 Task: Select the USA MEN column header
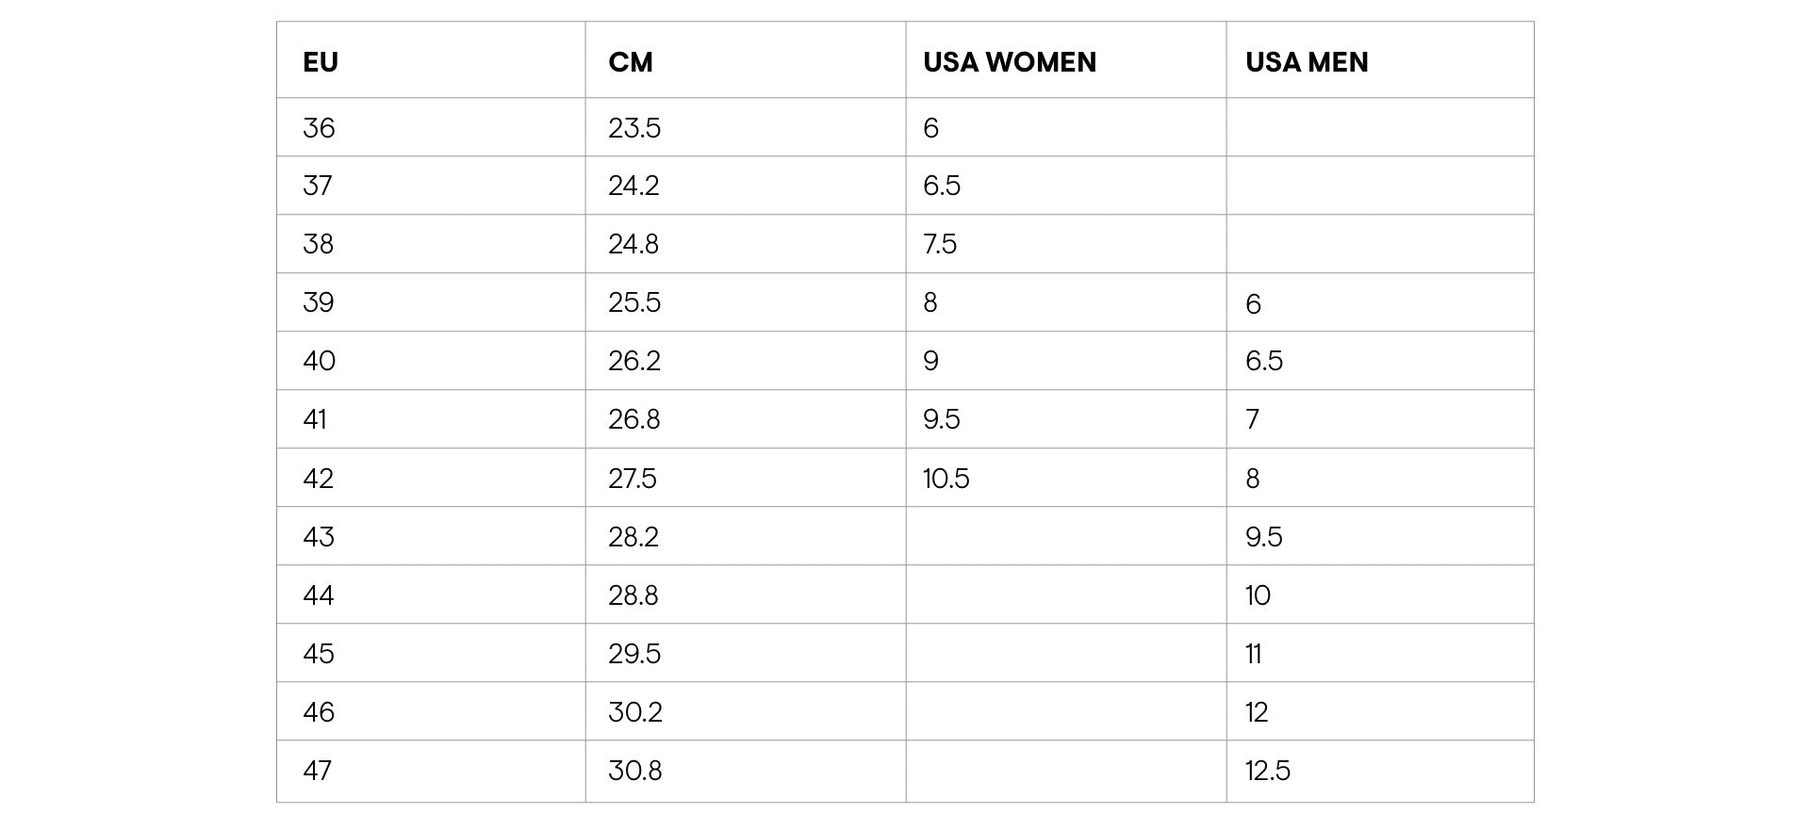(x=1307, y=62)
